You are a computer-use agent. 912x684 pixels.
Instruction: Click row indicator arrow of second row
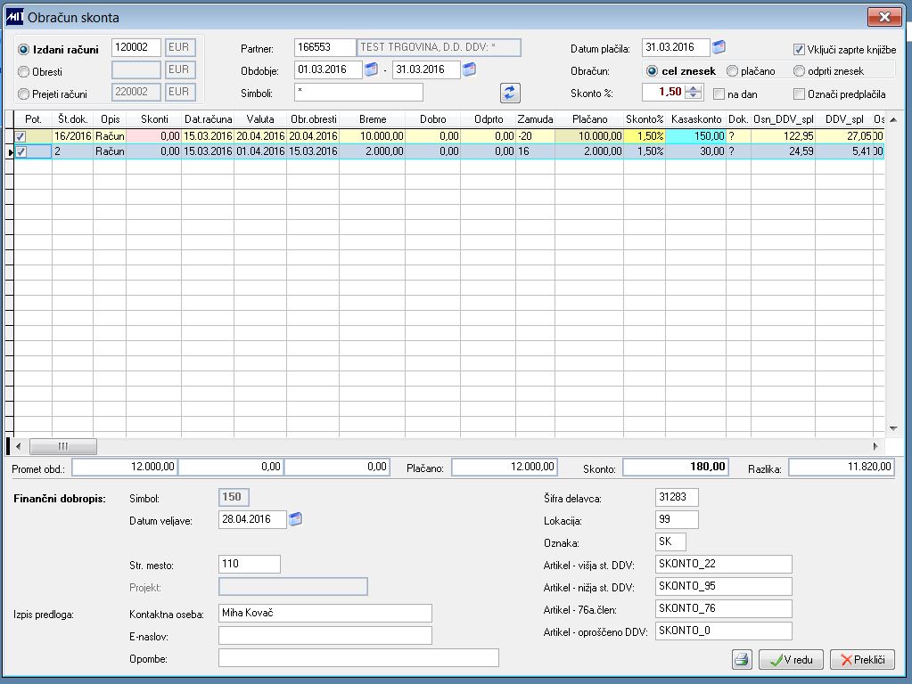point(11,151)
